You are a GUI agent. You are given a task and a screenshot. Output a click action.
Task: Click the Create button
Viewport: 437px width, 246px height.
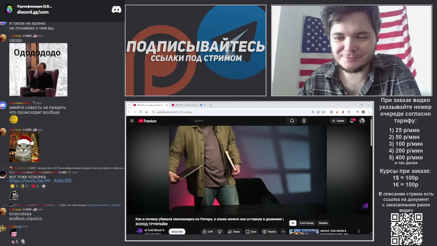click(x=338, y=121)
